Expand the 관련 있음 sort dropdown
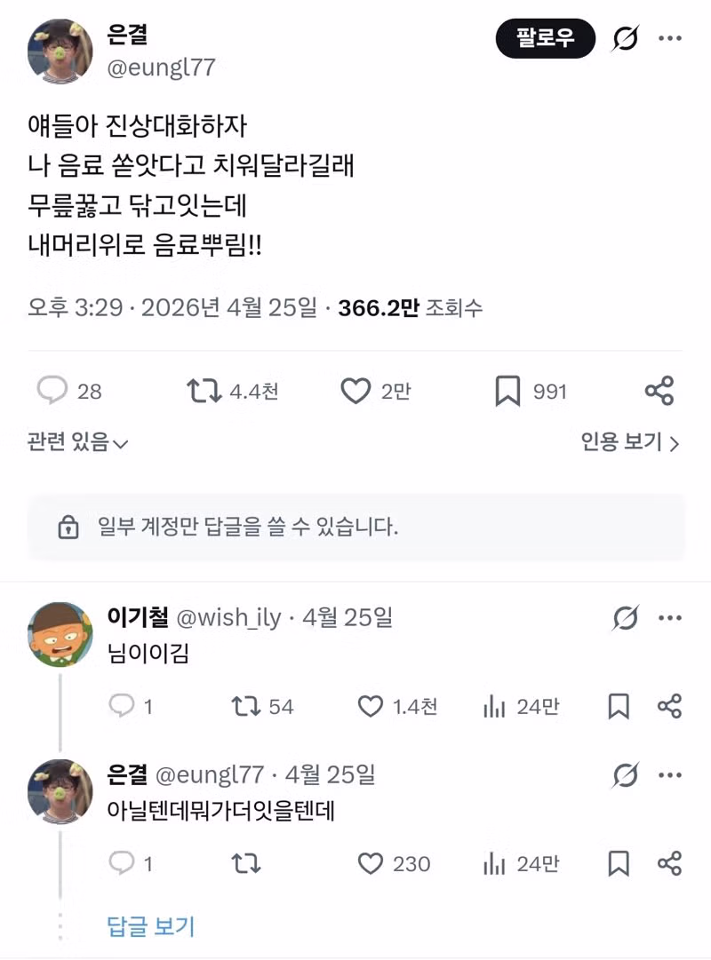This screenshot has width=711, height=960. [78, 442]
